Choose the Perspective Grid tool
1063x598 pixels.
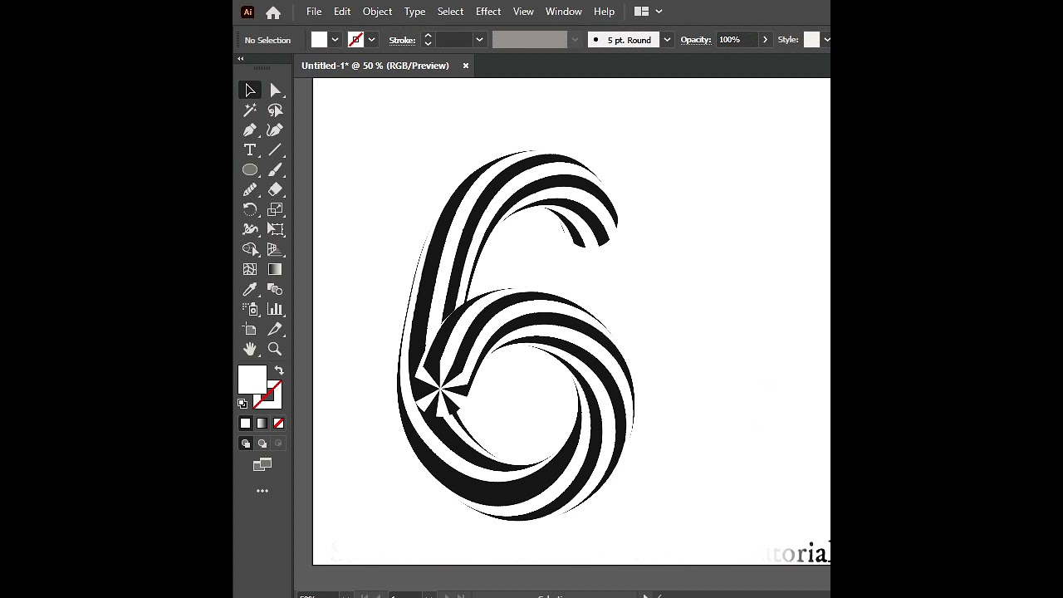(x=276, y=249)
